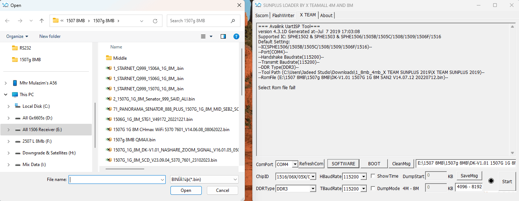Select RS232 folder in sidebar

coord(25,48)
